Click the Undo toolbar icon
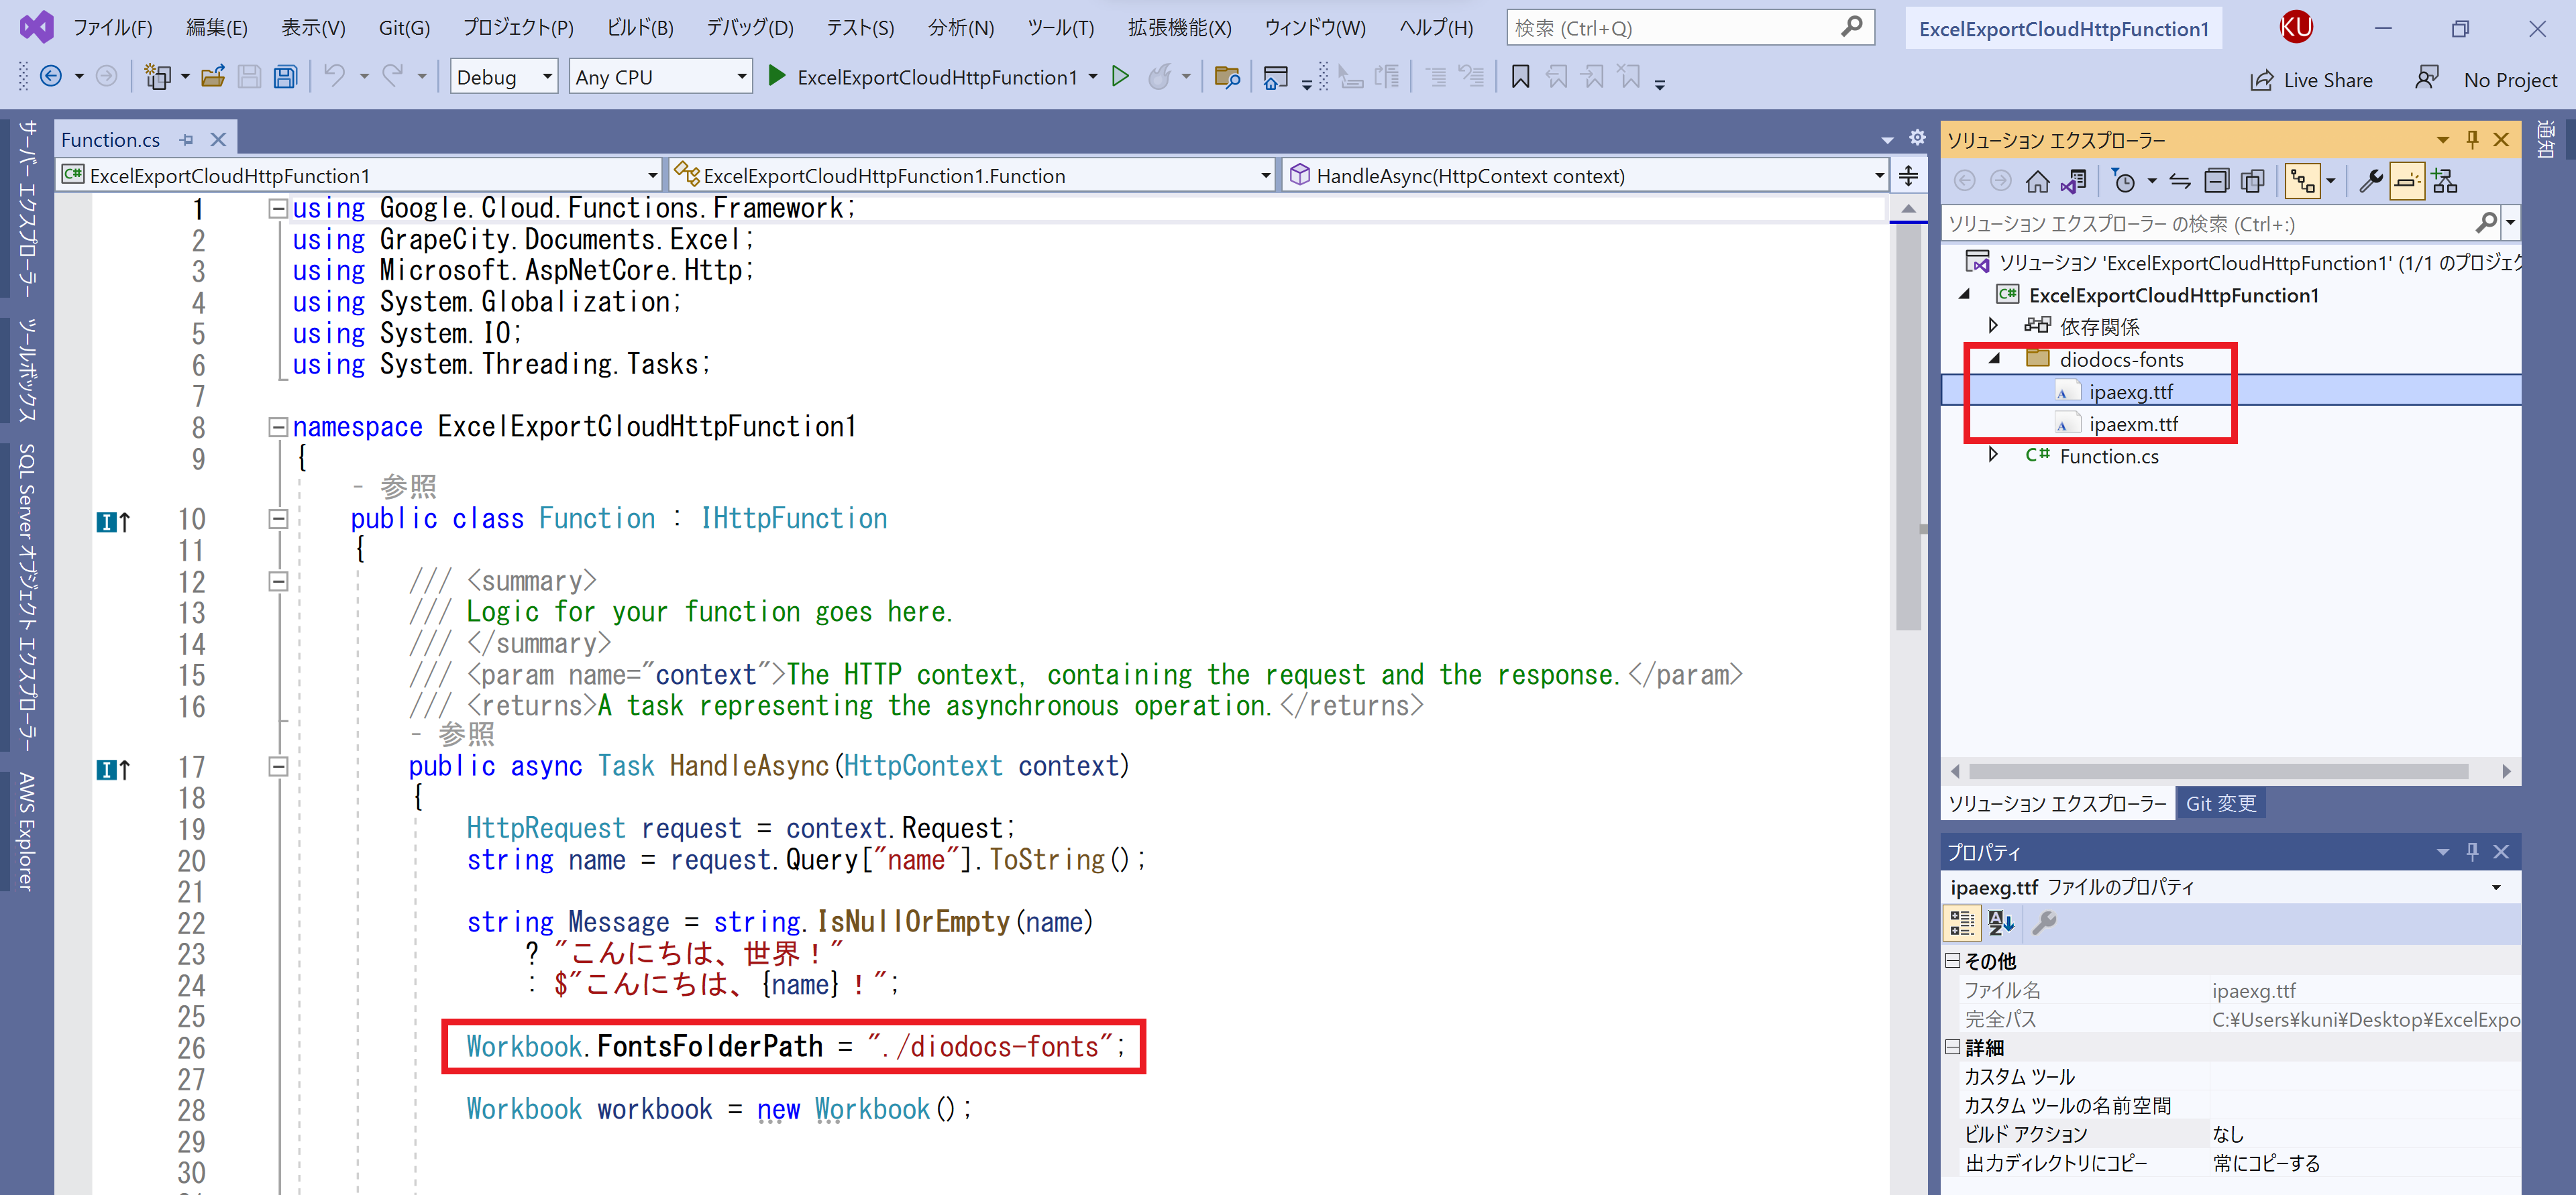2576x1195 pixels. click(x=335, y=76)
